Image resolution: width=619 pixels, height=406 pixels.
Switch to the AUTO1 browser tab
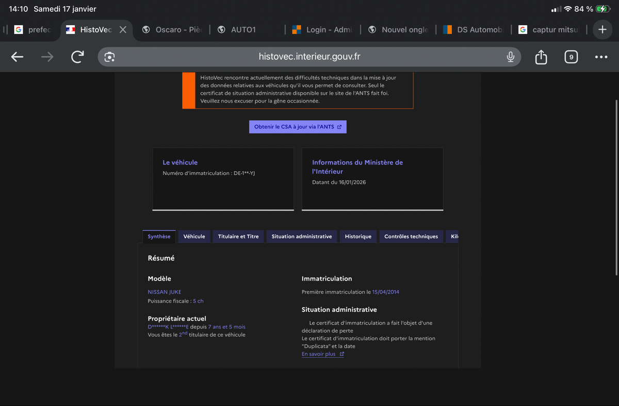click(x=242, y=30)
